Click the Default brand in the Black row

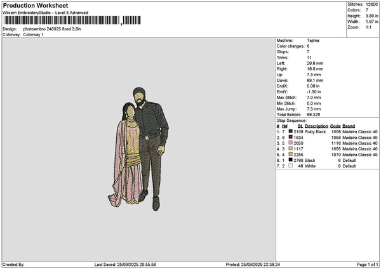coord(349,161)
